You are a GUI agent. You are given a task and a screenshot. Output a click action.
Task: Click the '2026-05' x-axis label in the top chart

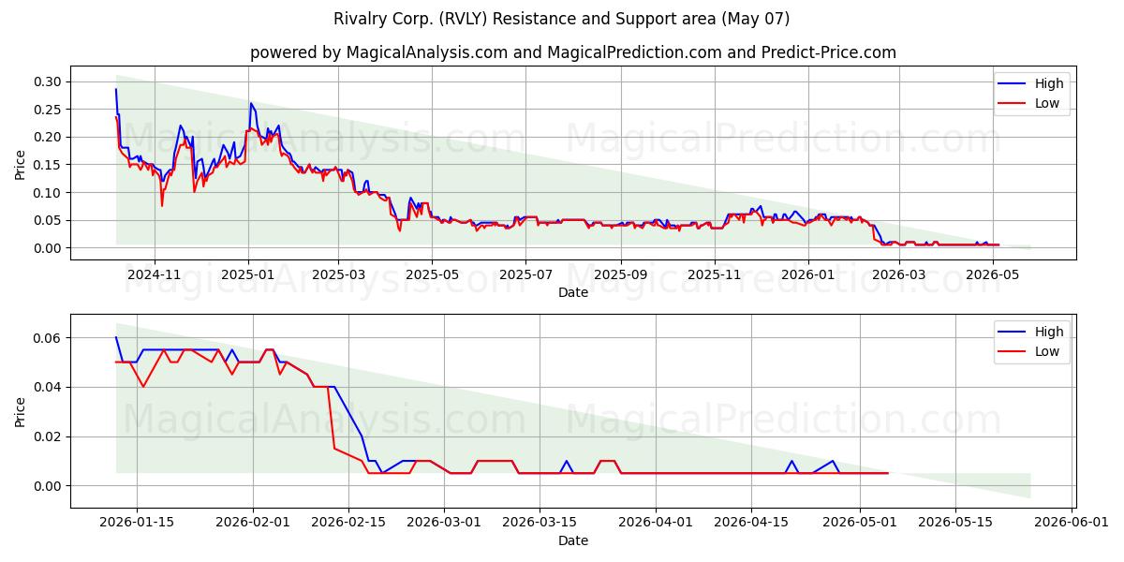coord(993,274)
